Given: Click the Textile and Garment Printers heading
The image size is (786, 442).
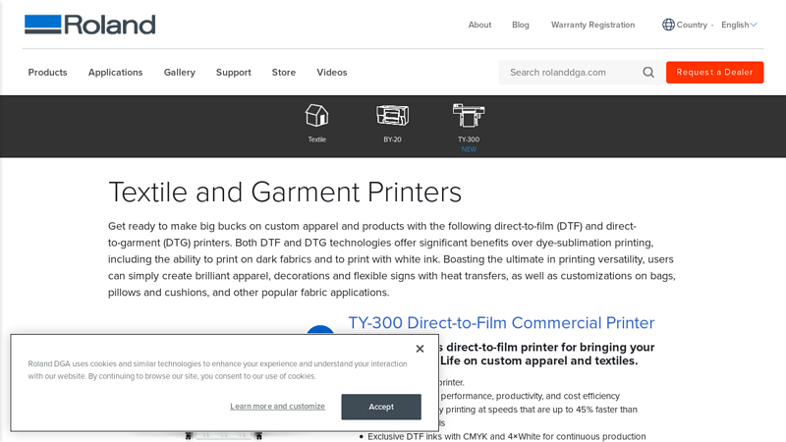Looking at the screenshot, I should pyautogui.click(x=285, y=192).
